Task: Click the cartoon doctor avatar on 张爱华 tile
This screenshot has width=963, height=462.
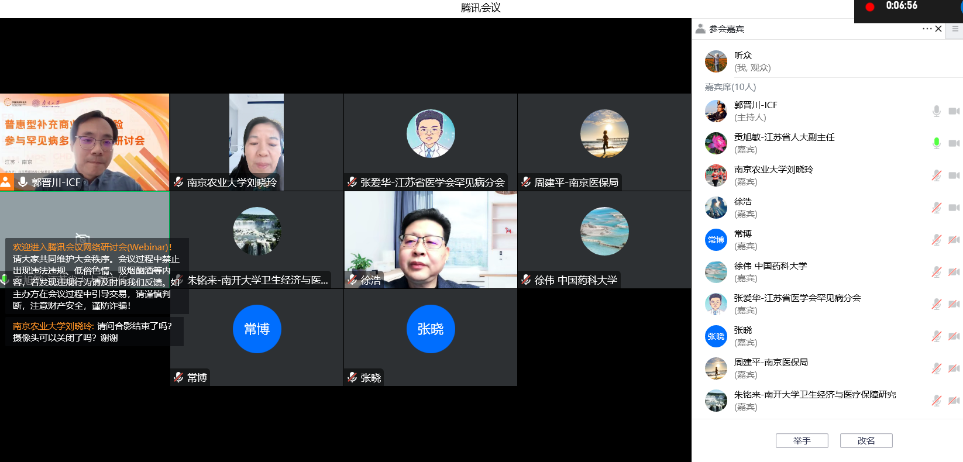Action: click(x=431, y=134)
